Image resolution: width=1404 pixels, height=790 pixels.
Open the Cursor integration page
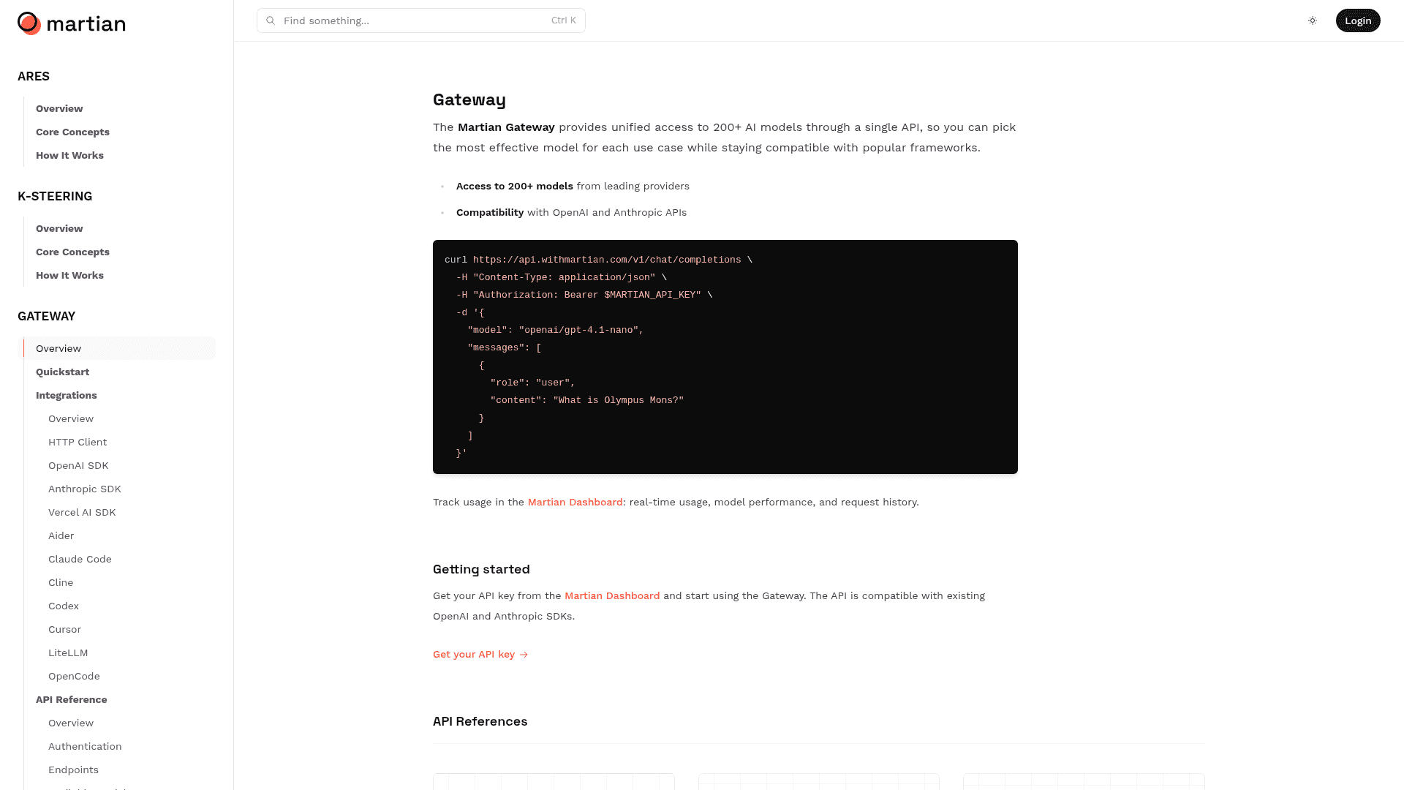tap(64, 629)
